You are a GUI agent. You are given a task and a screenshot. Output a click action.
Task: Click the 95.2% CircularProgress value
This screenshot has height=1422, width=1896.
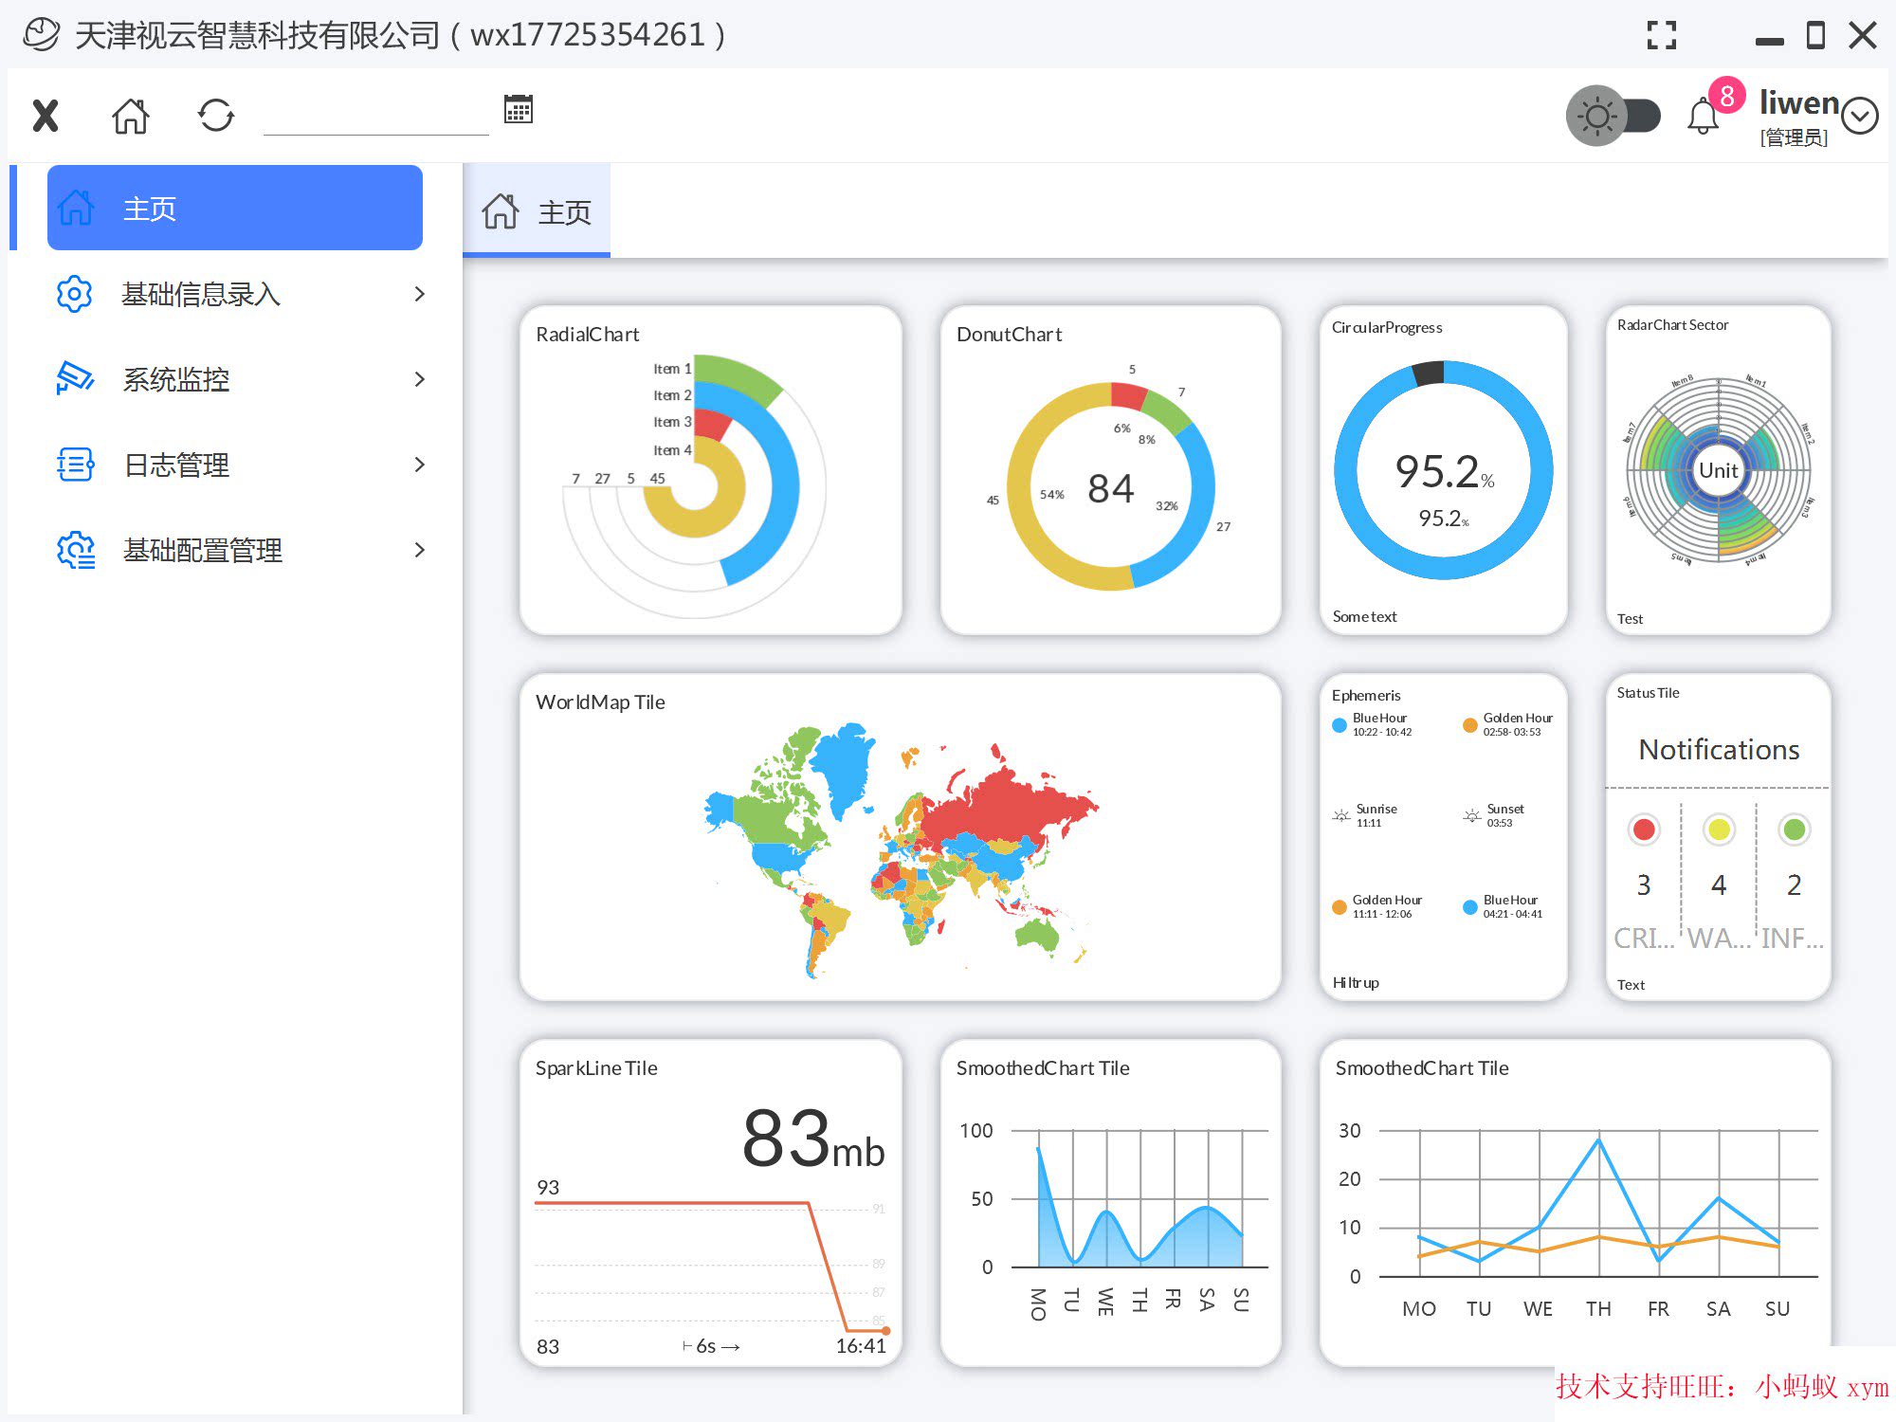1441,471
